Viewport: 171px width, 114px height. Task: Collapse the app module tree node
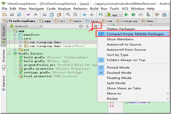[x=9, y=31]
